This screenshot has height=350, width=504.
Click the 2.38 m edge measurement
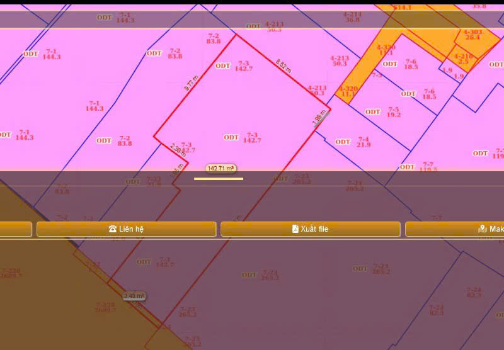click(178, 150)
